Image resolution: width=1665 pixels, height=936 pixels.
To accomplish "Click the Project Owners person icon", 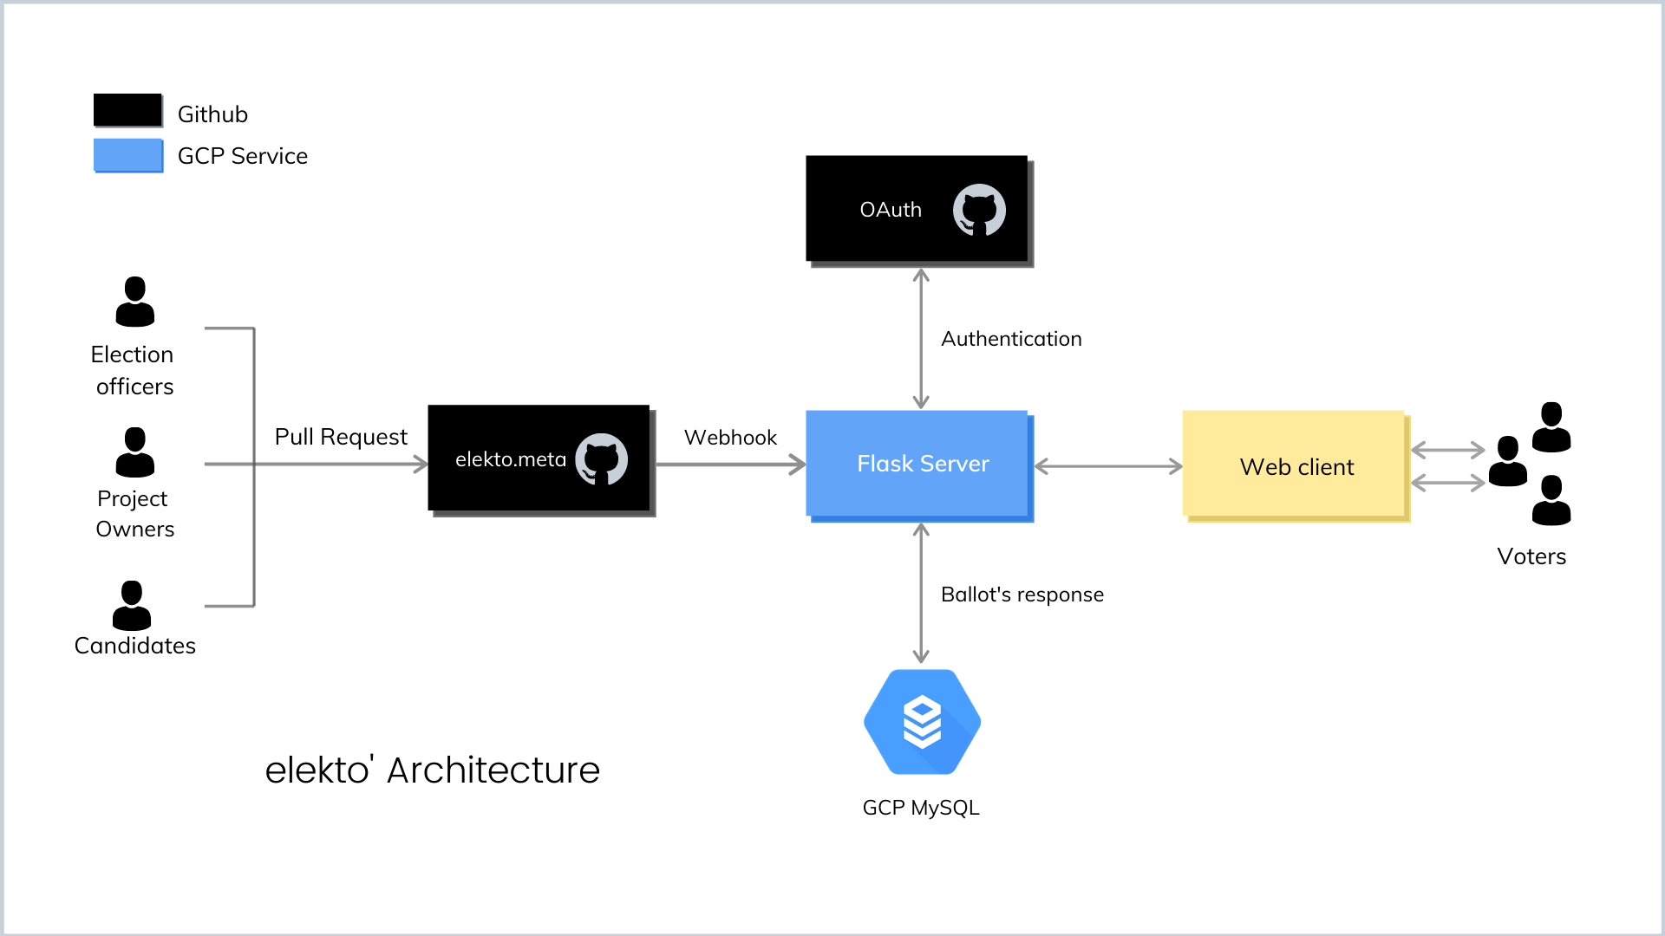I will coord(134,452).
